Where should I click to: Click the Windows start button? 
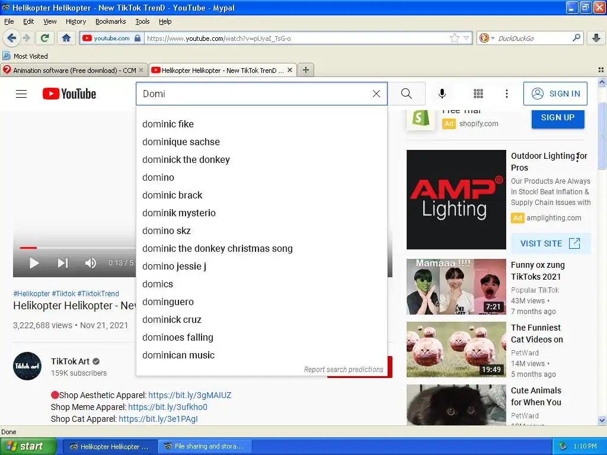(x=28, y=446)
